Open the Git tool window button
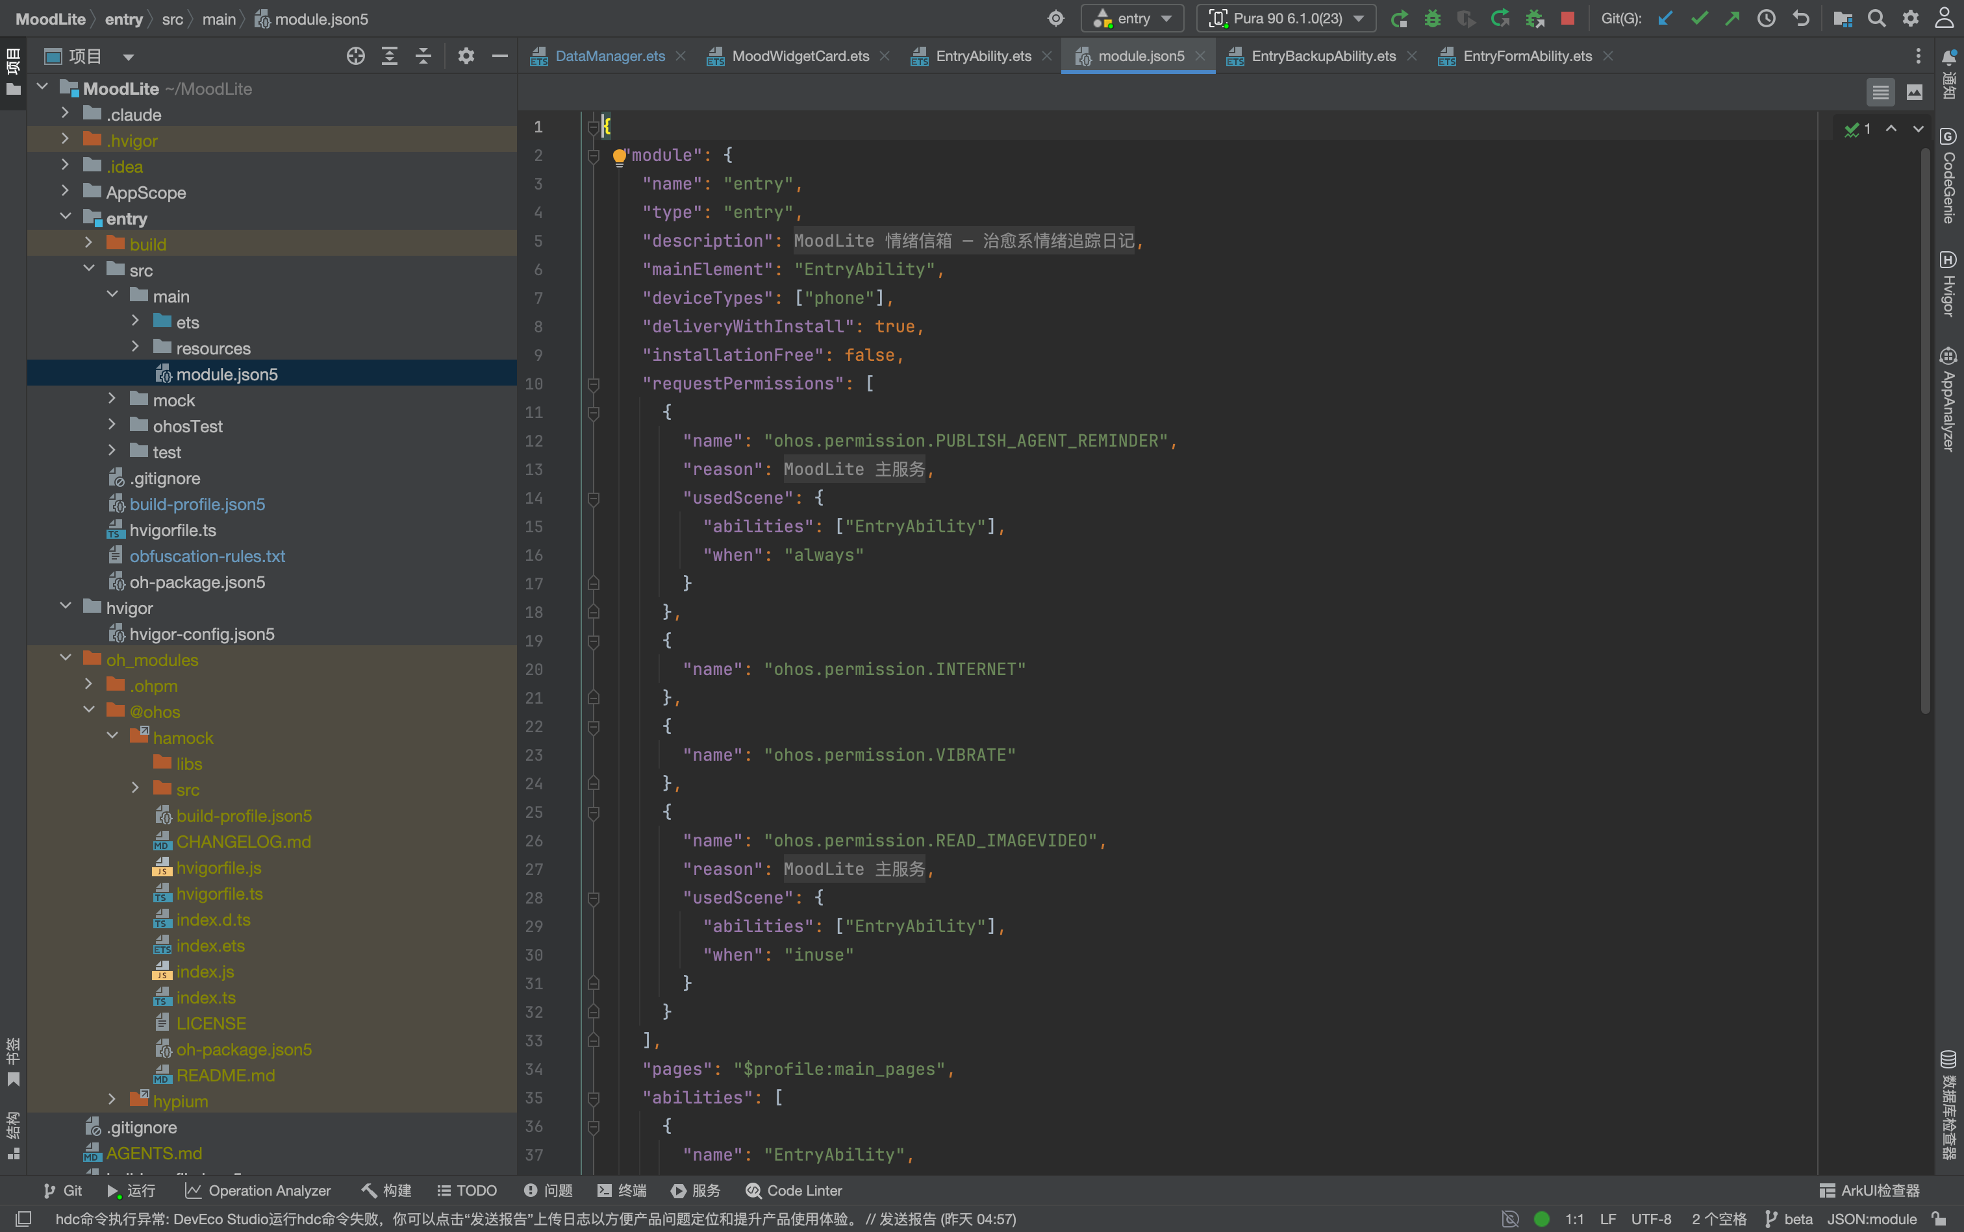 pyautogui.click(x=63, y=1190)
